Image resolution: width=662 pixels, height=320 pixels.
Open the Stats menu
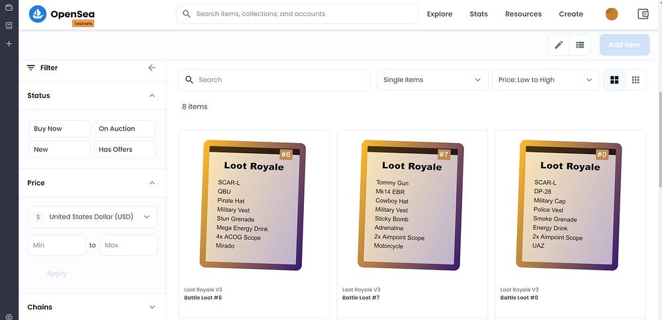479,14
